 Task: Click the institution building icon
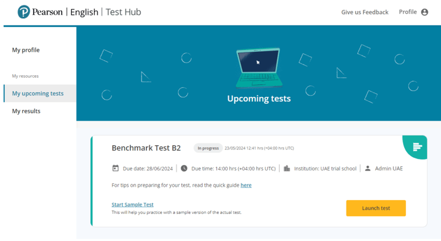coord(287,168)
